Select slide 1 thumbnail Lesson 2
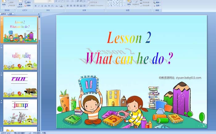Screen dimensions: 216x134 20,30
